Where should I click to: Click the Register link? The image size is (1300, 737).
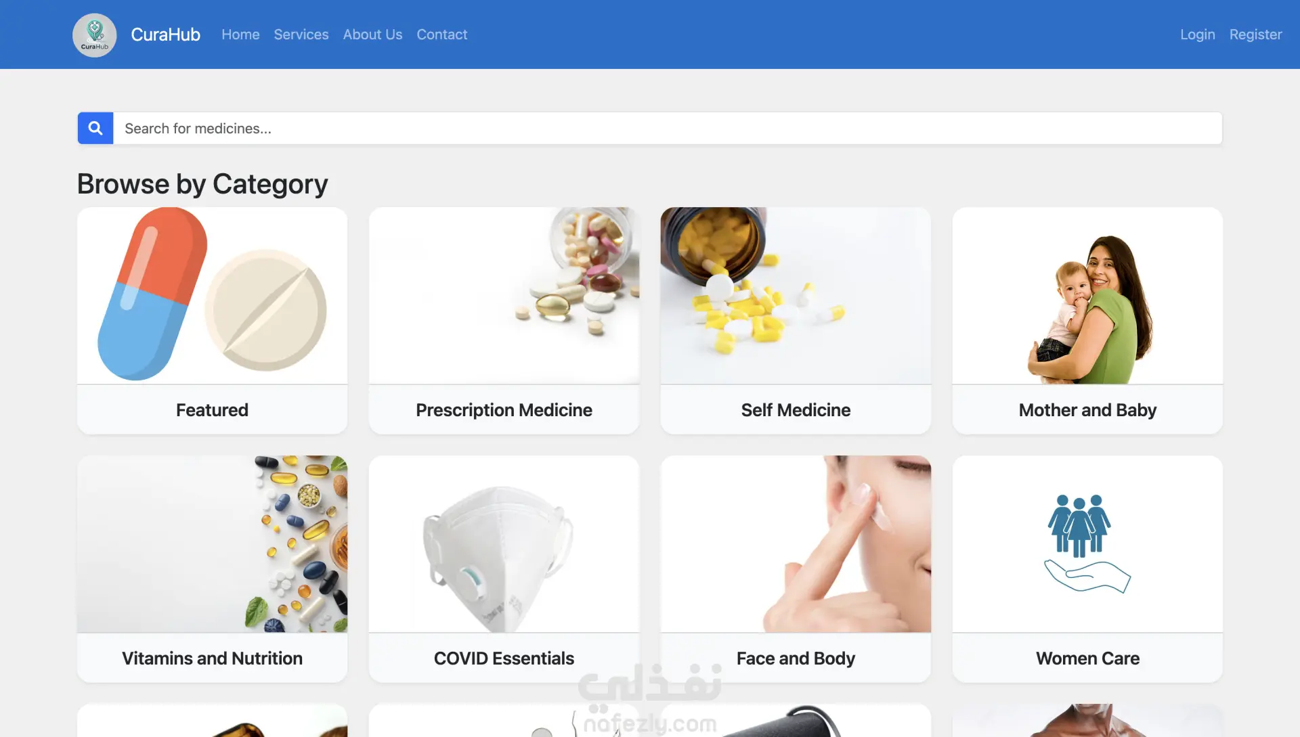click(x=1255, y=35)
